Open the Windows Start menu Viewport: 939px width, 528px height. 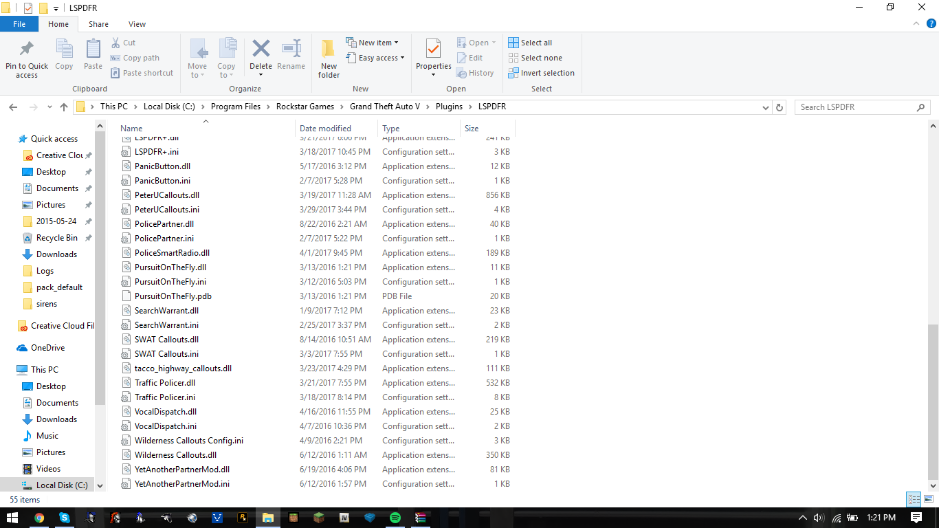pos(12,518)
